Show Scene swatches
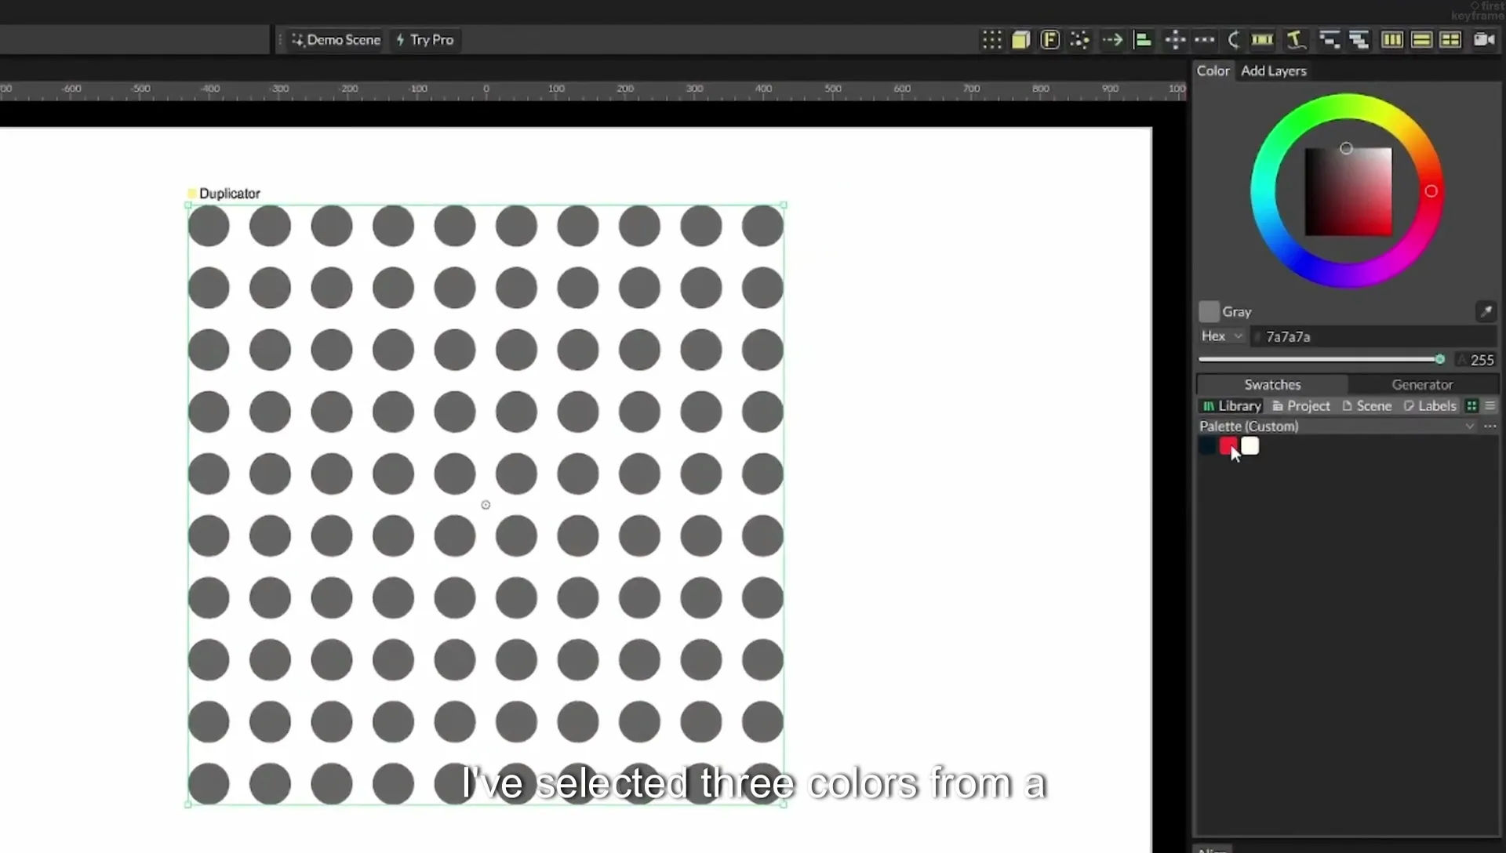The height and width of the screenshot is (853, 1506). pyautogui.click(x=1366, y=405)
